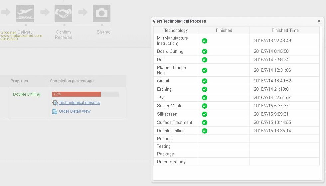Click the camera Shared step icon

101,14
